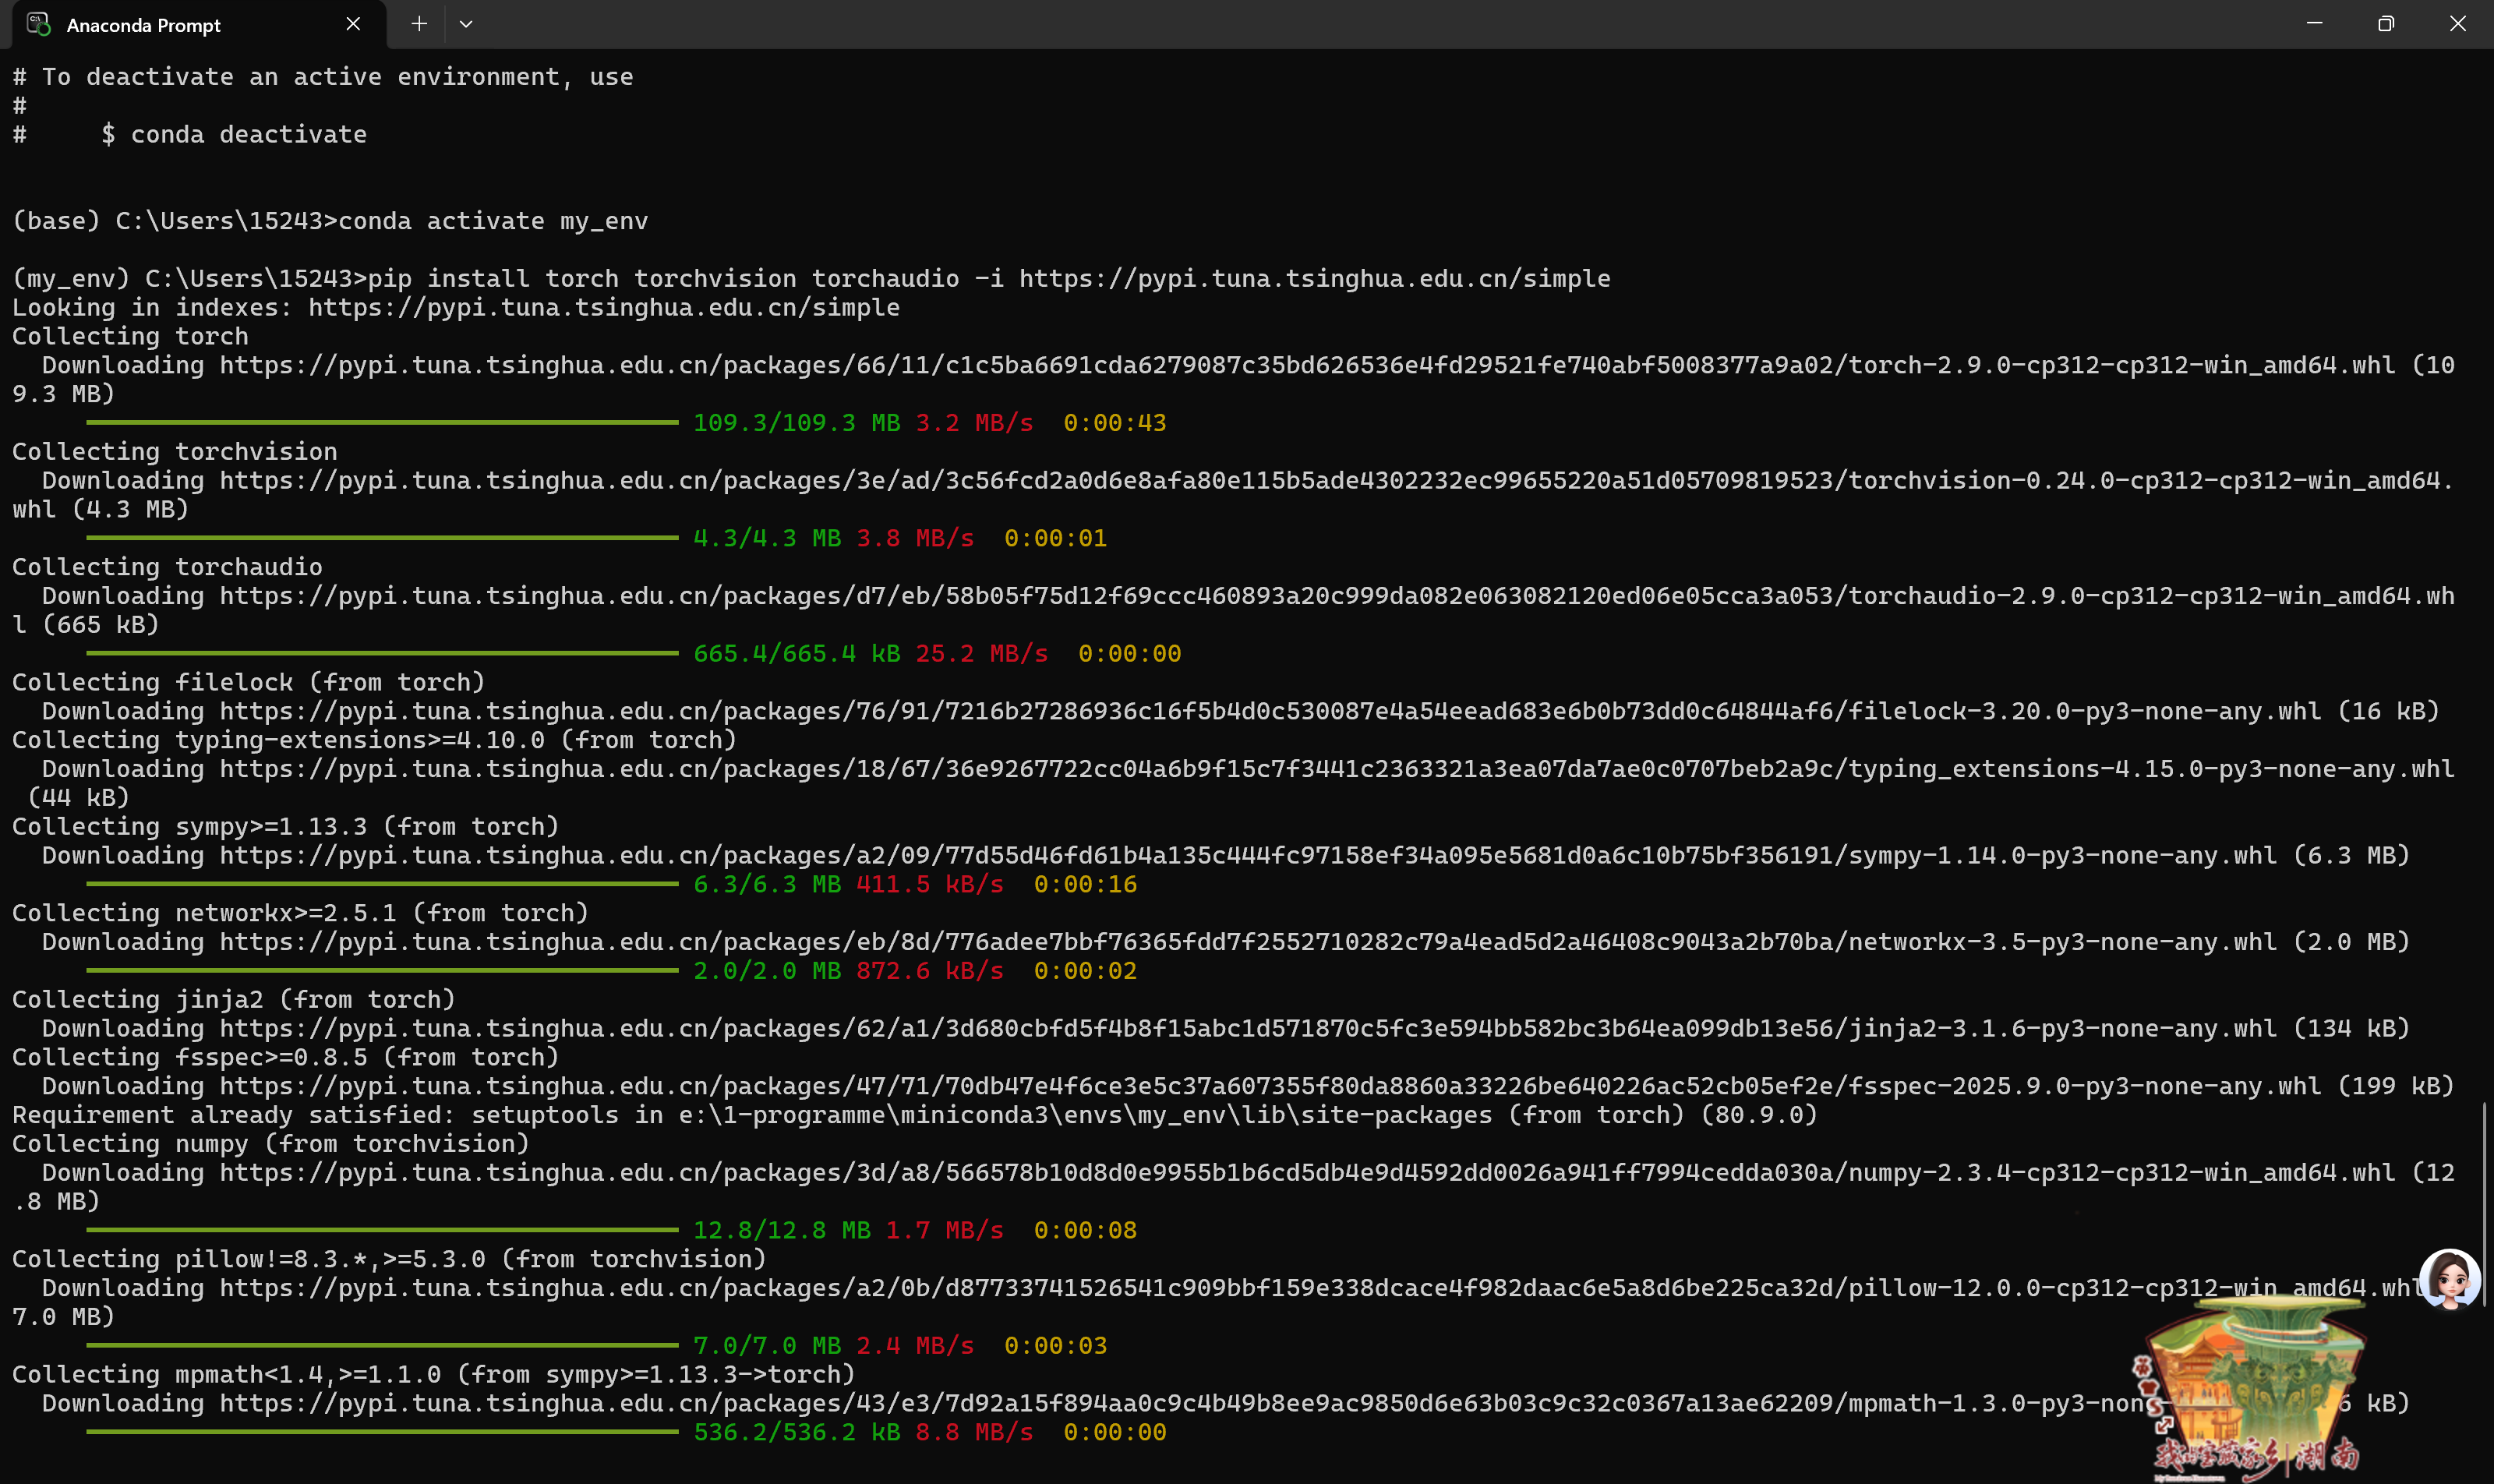Click the torchvision download progress bar
This screenshot has height=1484, width=2494.
[383, 538]
